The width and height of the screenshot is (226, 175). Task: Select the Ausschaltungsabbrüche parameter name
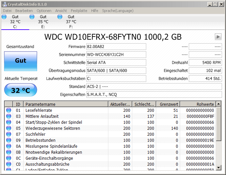[x=48, y=164]
